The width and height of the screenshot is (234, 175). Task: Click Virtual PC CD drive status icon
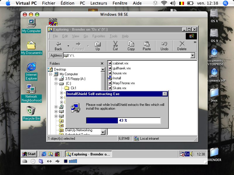(33, 161)
